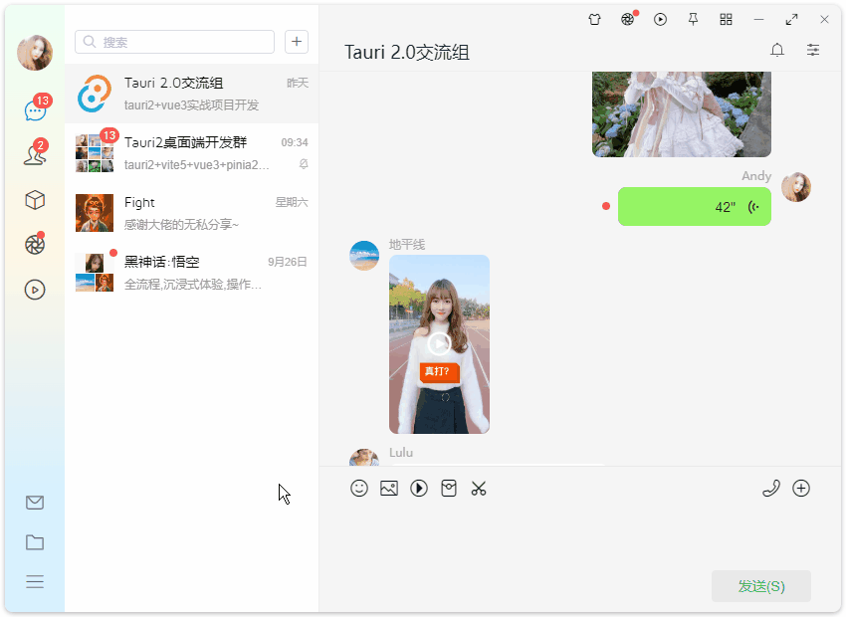Open the contacts sidebar icon
Screen dimensions: 846x617
coord(35,155)
